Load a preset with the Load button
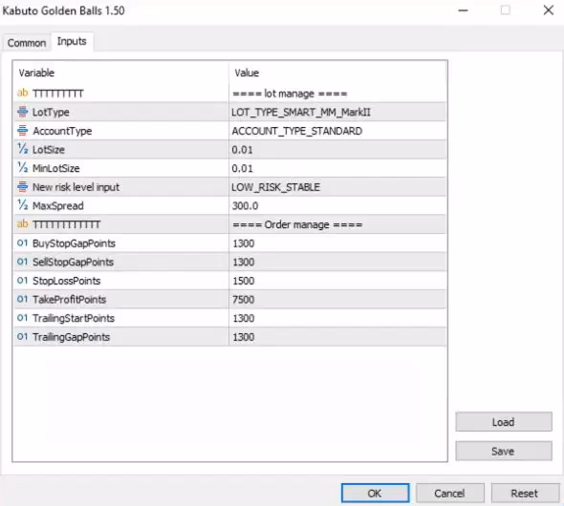The width and height of the screenshot is (564, 506). [503, 422]
